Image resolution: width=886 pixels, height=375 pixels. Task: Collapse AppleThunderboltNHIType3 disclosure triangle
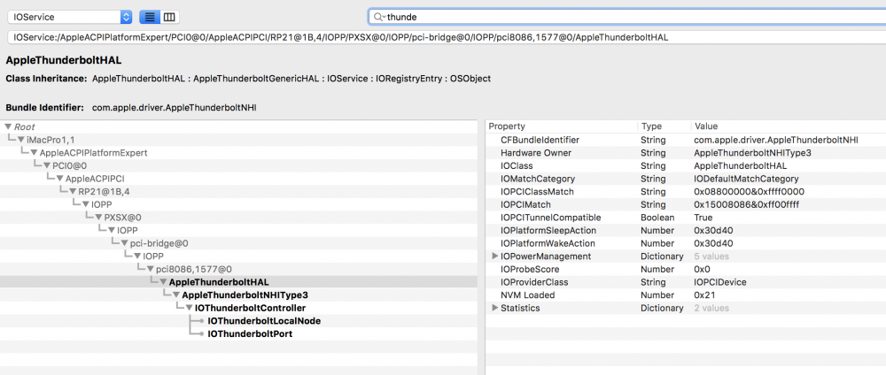click(x=175, y=295)
